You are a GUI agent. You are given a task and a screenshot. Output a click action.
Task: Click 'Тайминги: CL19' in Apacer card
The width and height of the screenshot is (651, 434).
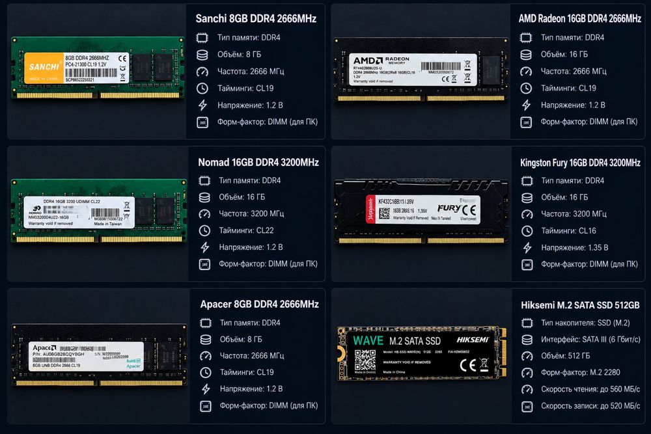(x=247, y=372)
